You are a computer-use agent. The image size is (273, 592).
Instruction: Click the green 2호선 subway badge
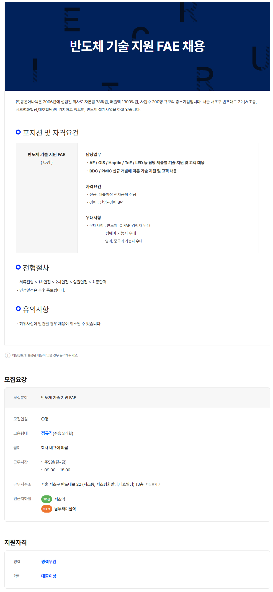(x=47, y=499)
